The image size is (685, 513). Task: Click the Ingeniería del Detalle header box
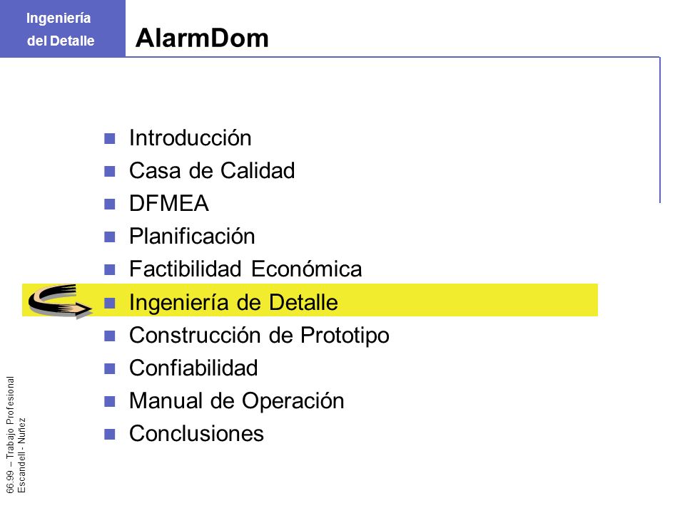coord(63,28)
